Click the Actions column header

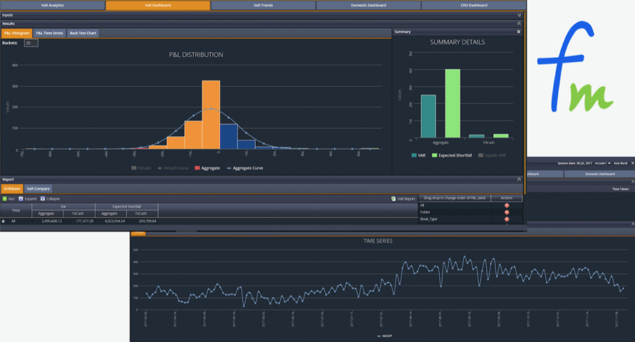506,198
